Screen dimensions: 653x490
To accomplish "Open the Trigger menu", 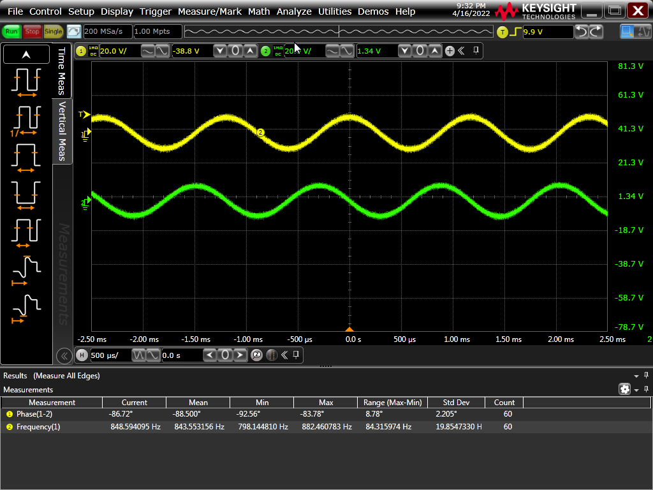I will tap(156, 11).
